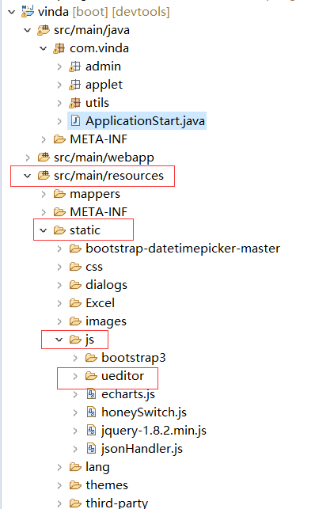Image resolution: width=315 pixels, height=509 pixels.
Task: Expand the admin package
Action: click(x=59, y=66)
